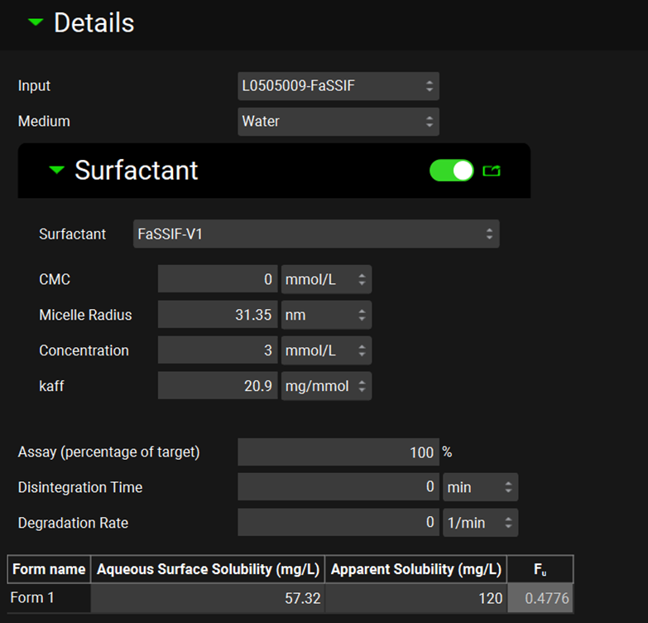Change Micelle Radius unit dropdown nm
This screenshot has width=648, height=623.
pyautogui.click(x=326, y=316)
